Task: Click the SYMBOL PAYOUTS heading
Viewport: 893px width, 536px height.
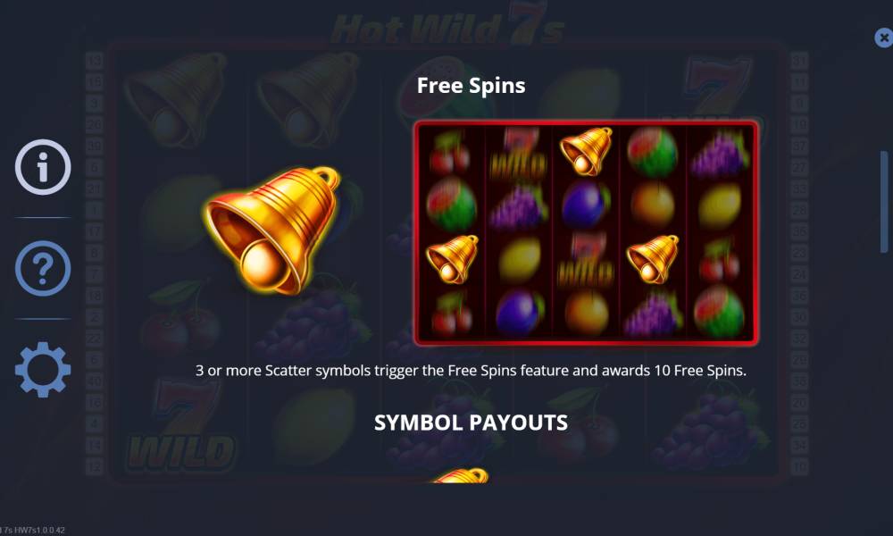Action: click(x=471, y=422)
